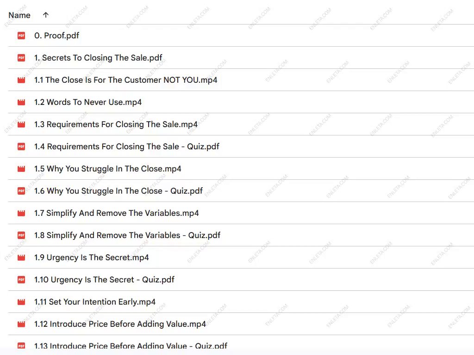Open 1.6 Why You Struggle Quiz.pdf

(118, 191)
